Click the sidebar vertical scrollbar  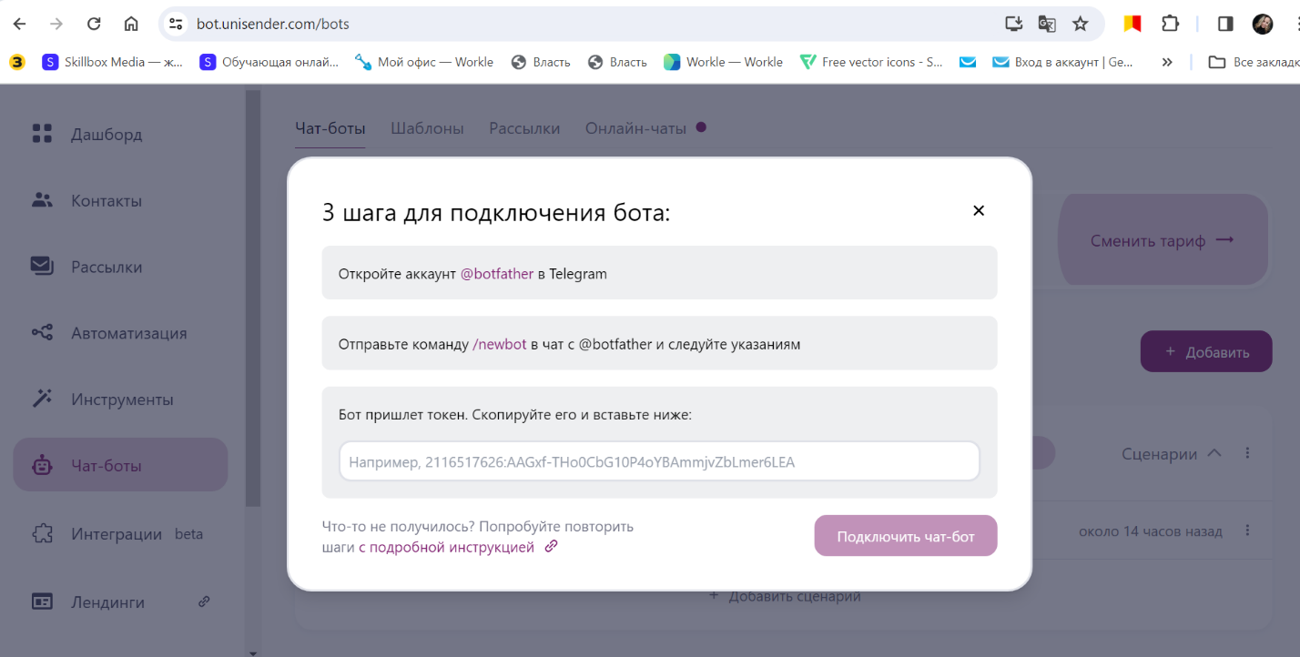[253, 298]
